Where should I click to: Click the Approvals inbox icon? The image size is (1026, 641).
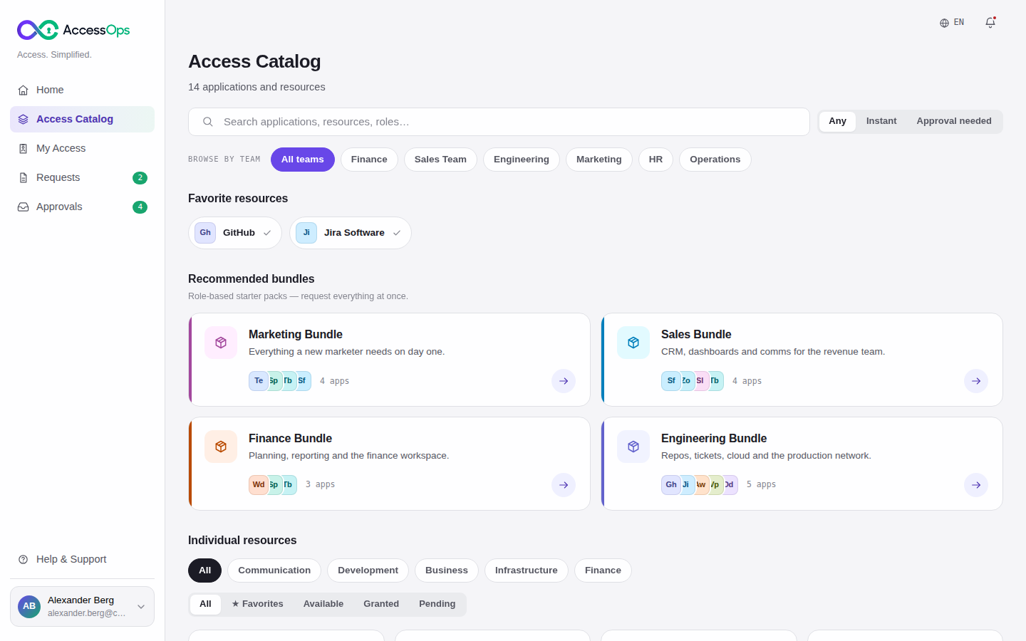tap(23, 207)
